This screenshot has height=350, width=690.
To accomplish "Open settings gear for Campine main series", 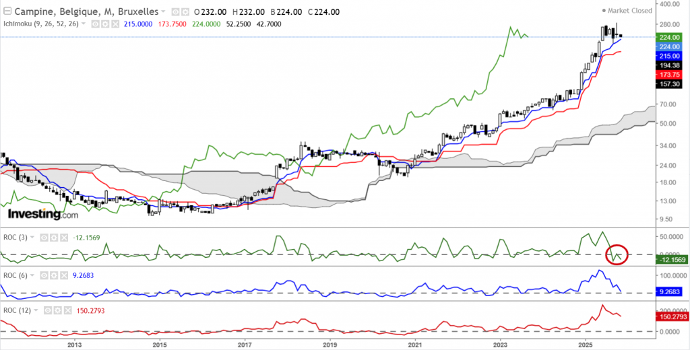I will pyautogui.click(x=185, y=11).
